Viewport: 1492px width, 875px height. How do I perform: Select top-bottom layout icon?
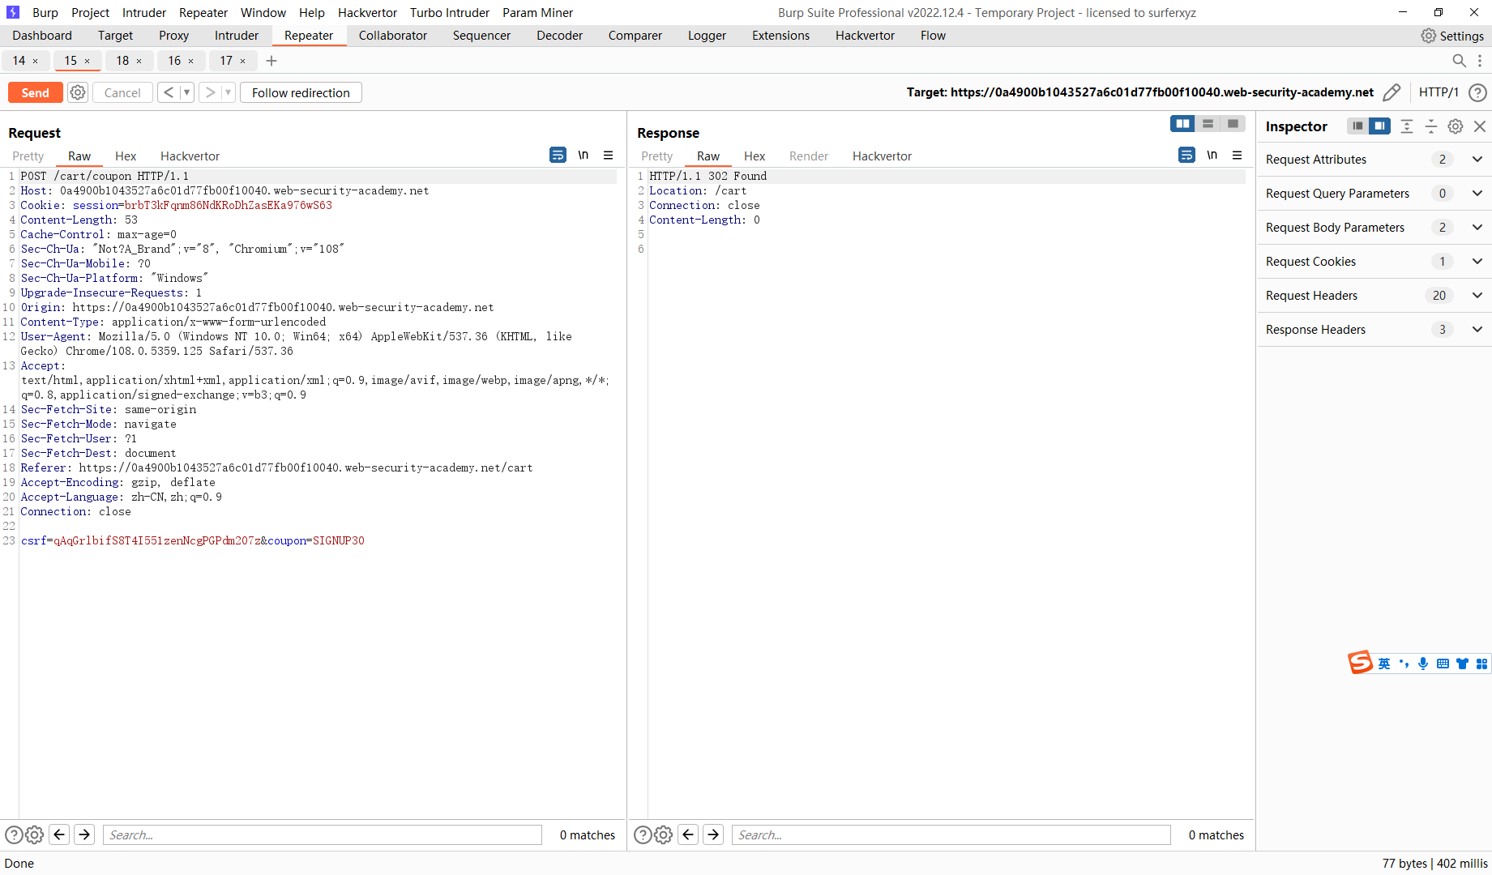1208,123
